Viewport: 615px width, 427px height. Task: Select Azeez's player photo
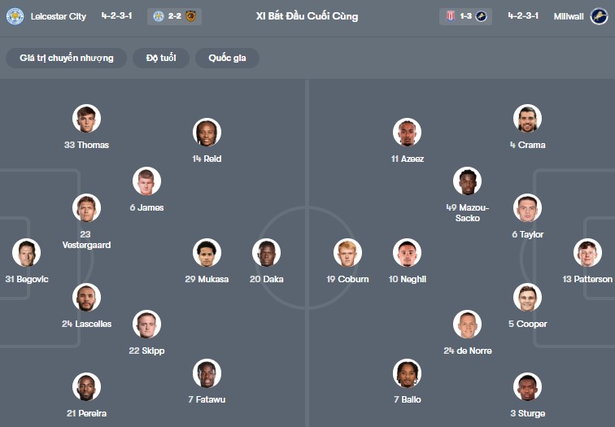[407, 133]
